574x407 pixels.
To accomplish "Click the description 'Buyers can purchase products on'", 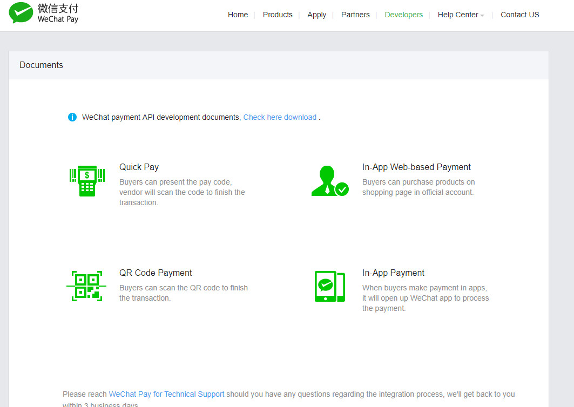I will tap(418, 187).
